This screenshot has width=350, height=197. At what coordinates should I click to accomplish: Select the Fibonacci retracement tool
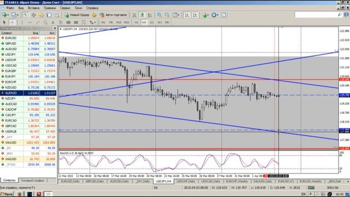[x=84, y=22]
